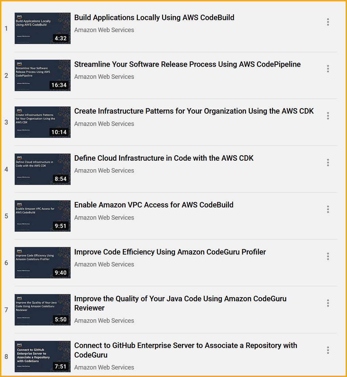The height and width of the screenshot is (377, 347).
Task: Open options menu for Build Applications Locally video
Action: (x=328, y=22)
